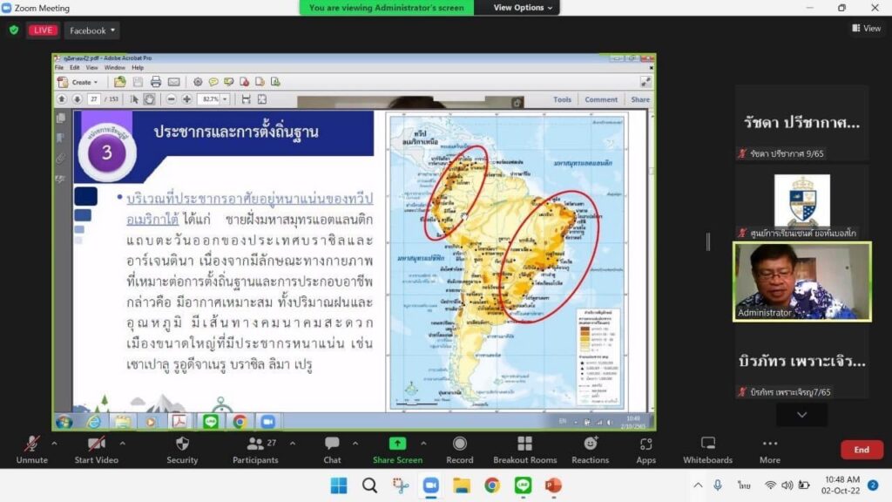Select Administrator's video thumbnail

pyautogui.click(x=801, y=282)
